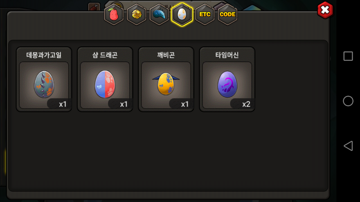
Task: Select the gray spiked 데몽과가고일 egg
Action: tap(44, 84)
